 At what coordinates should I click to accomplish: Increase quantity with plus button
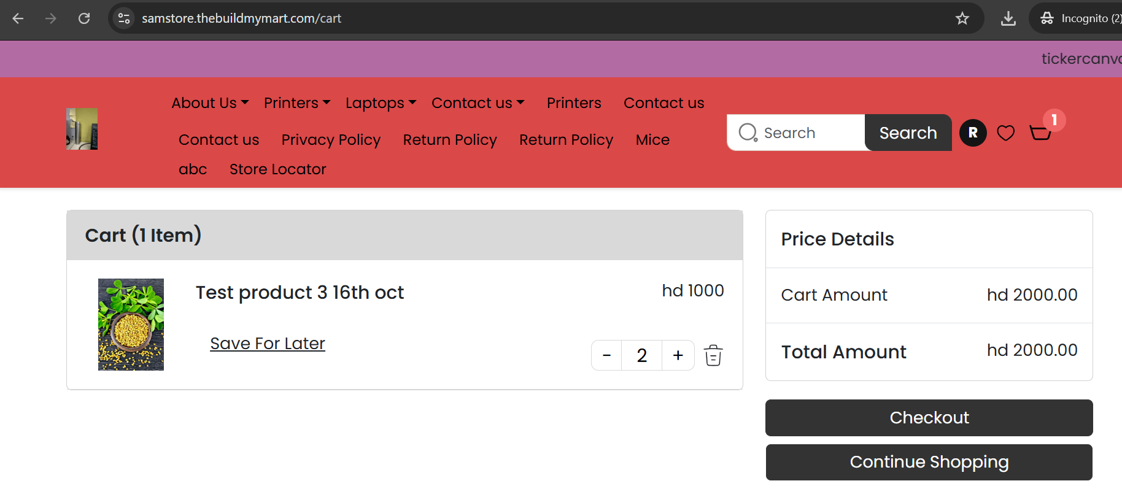[x=678, y=355]
